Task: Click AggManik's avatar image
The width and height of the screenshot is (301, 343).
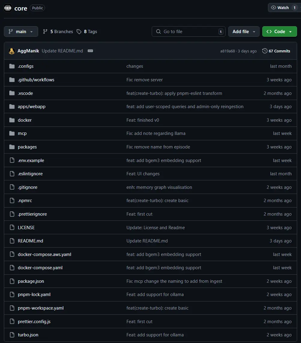Action: (x=12, y=51)
